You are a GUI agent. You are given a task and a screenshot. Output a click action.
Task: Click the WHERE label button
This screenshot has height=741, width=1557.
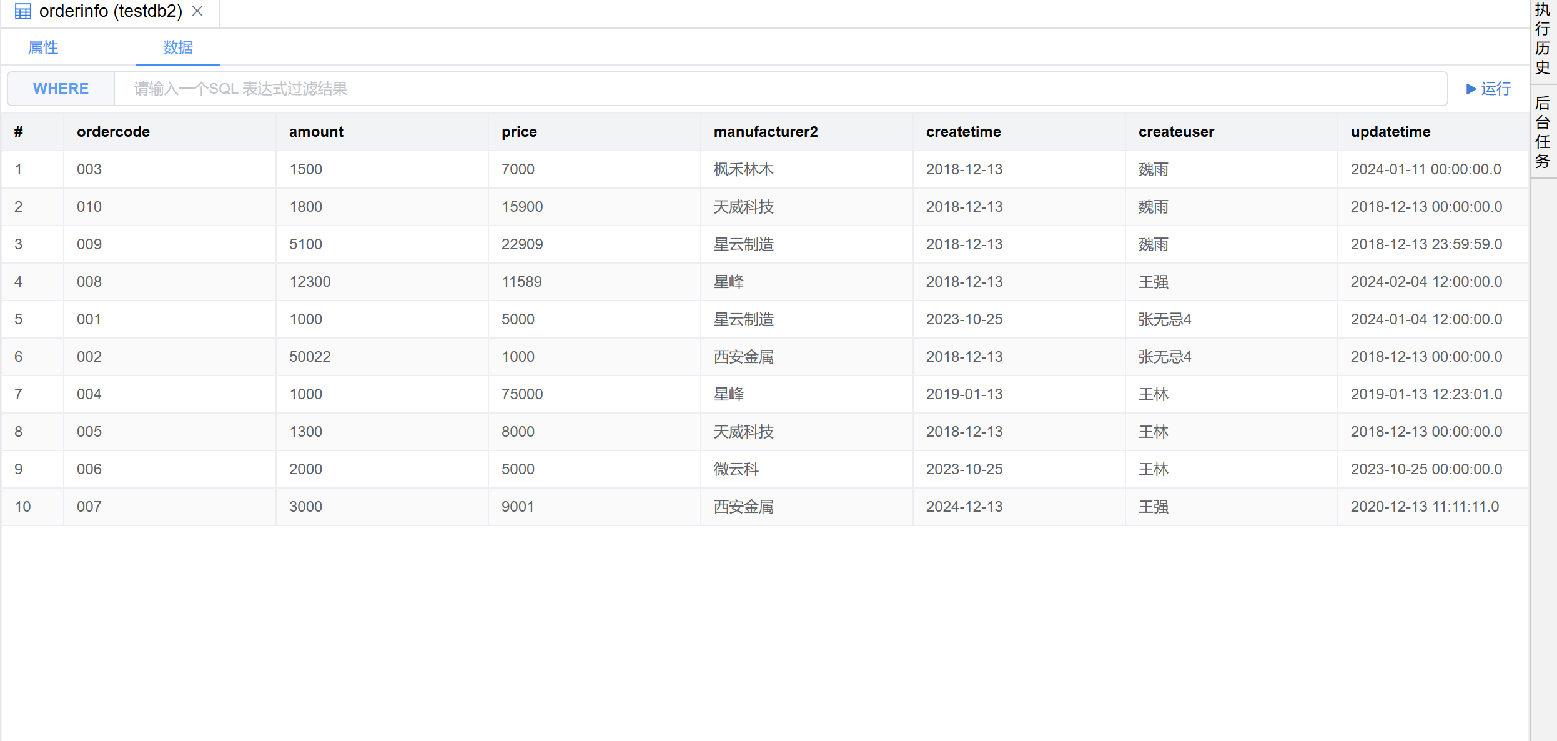pos(61,89)
